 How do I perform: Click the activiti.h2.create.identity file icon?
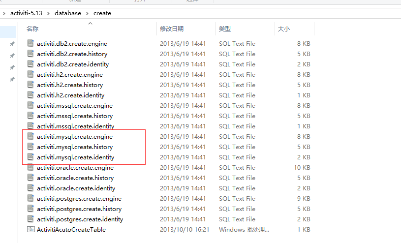(x=31, y=95)
